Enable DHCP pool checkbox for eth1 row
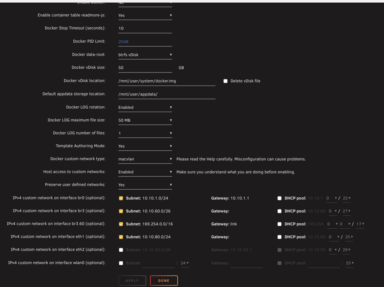The image size is (384, 287). click(x=280, y=237)
